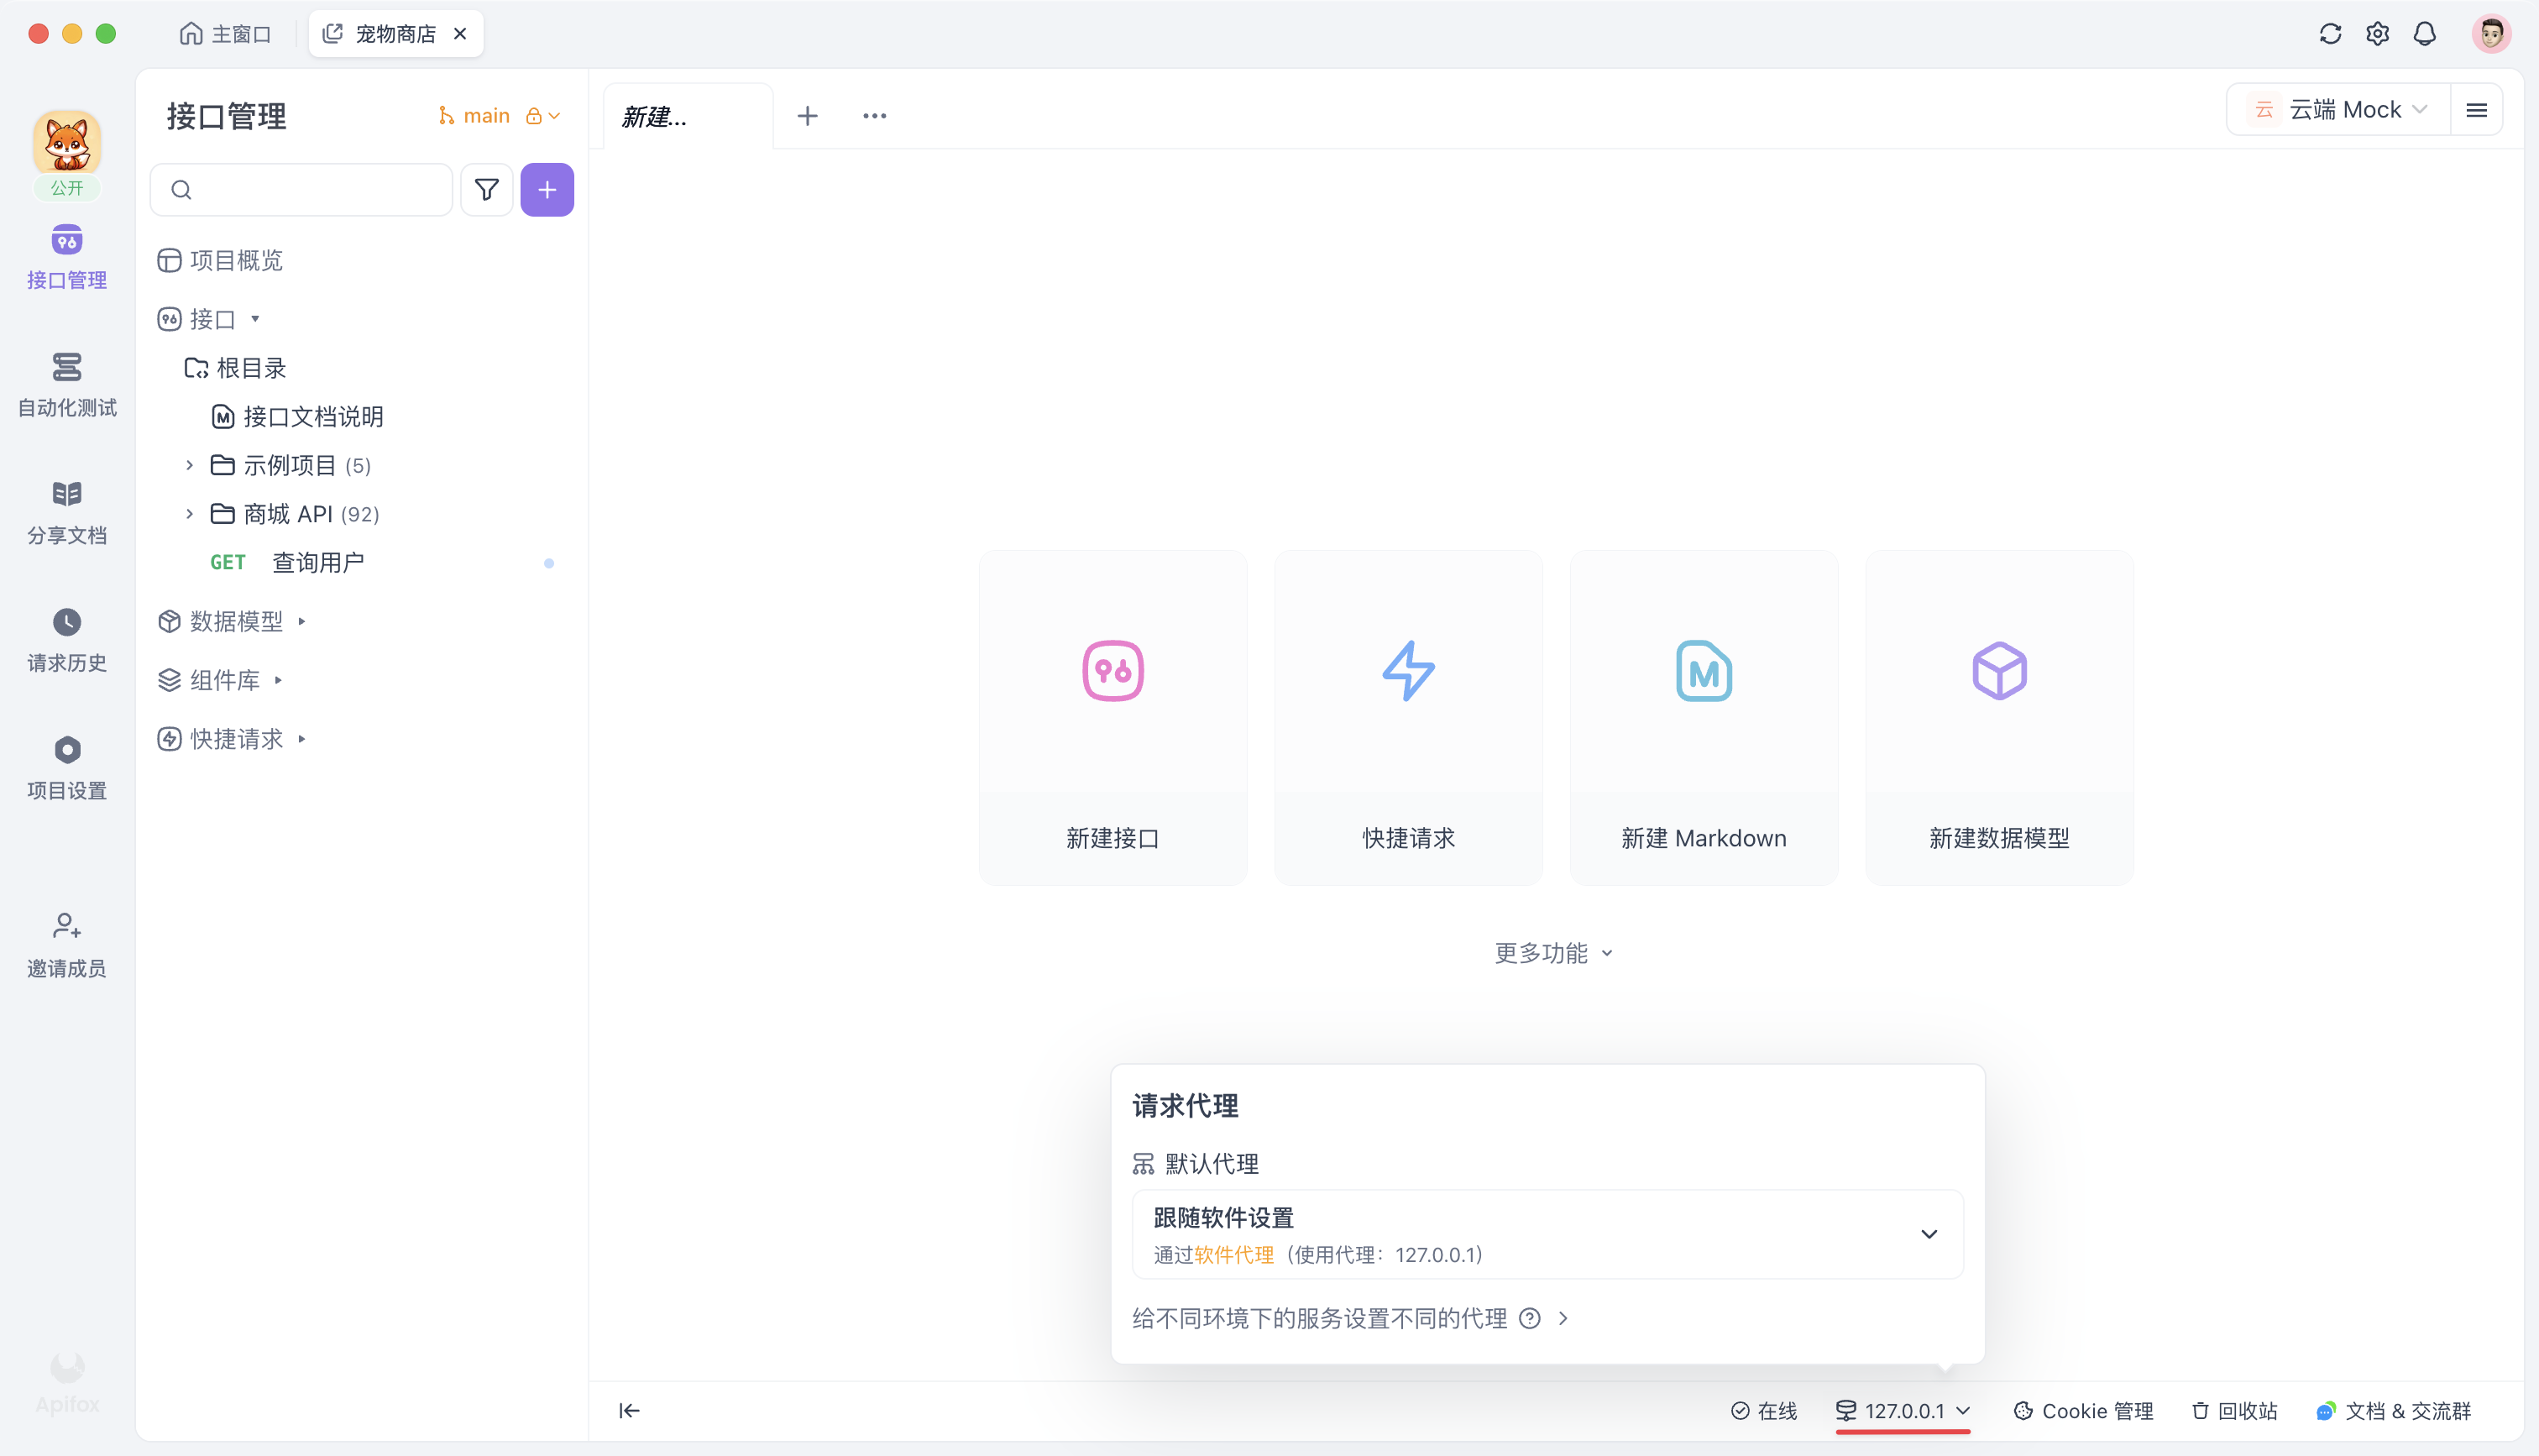2539x1456 pixels.
Task: Click the 软件代理 orange link
Action: pyautogui.click(x=1233, y=1255)
